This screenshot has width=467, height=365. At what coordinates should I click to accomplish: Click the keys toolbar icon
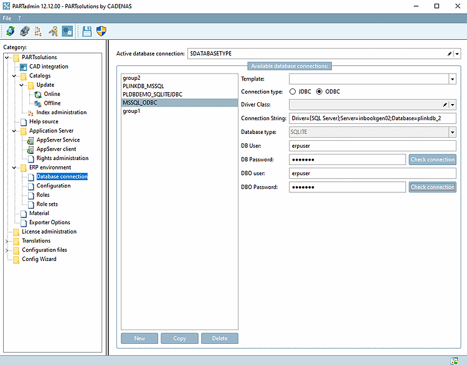click(x=53, y=31)
